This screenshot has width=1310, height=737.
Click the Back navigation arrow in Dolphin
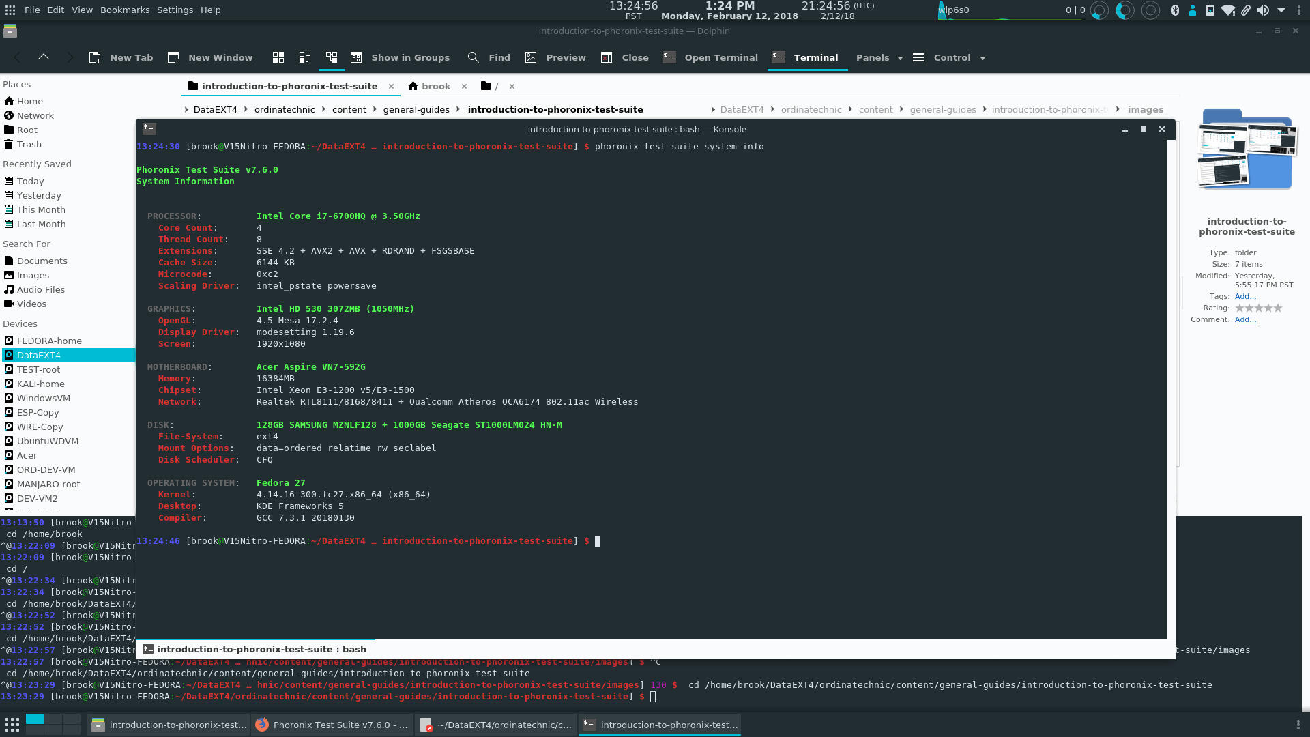(18, 57)
